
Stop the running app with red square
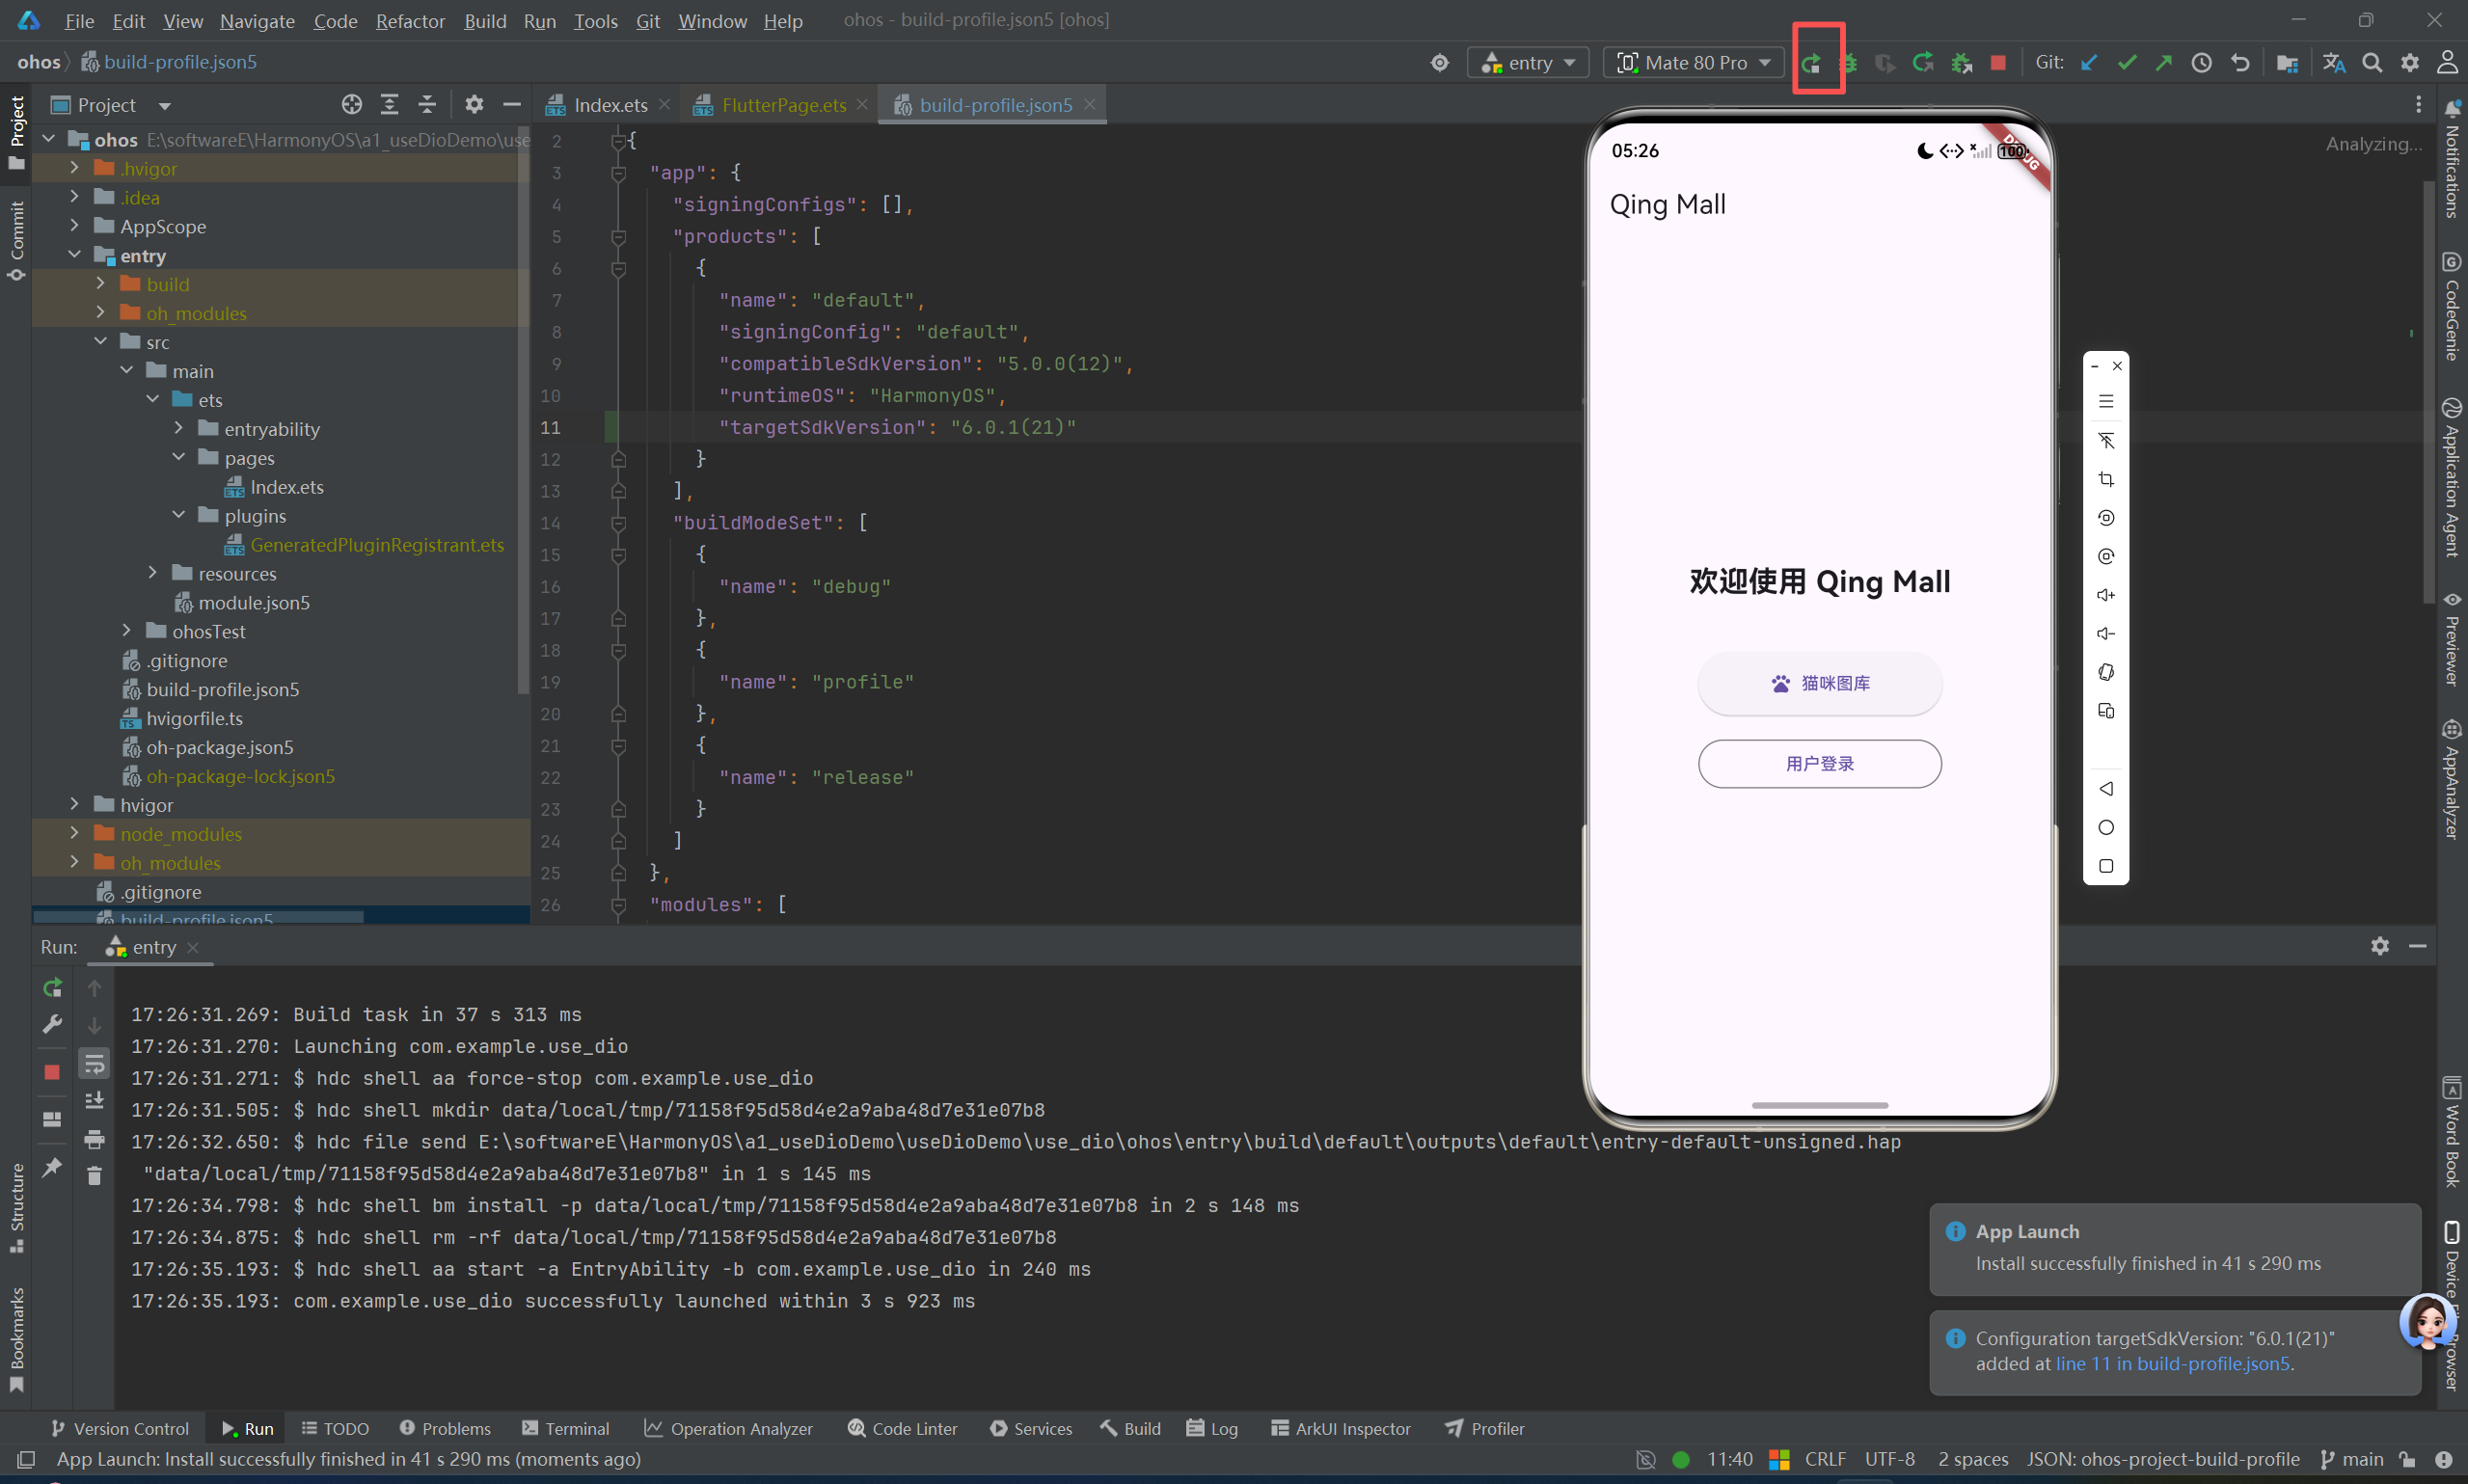pos(1998,63)
